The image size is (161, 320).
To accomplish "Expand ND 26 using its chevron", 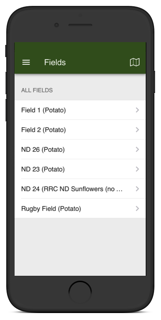I will click(x=137, y=149).
